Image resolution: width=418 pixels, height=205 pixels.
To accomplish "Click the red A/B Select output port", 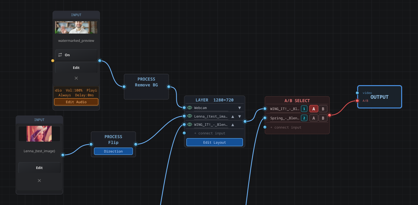I will pyautogui.click(x=329, y=115).
